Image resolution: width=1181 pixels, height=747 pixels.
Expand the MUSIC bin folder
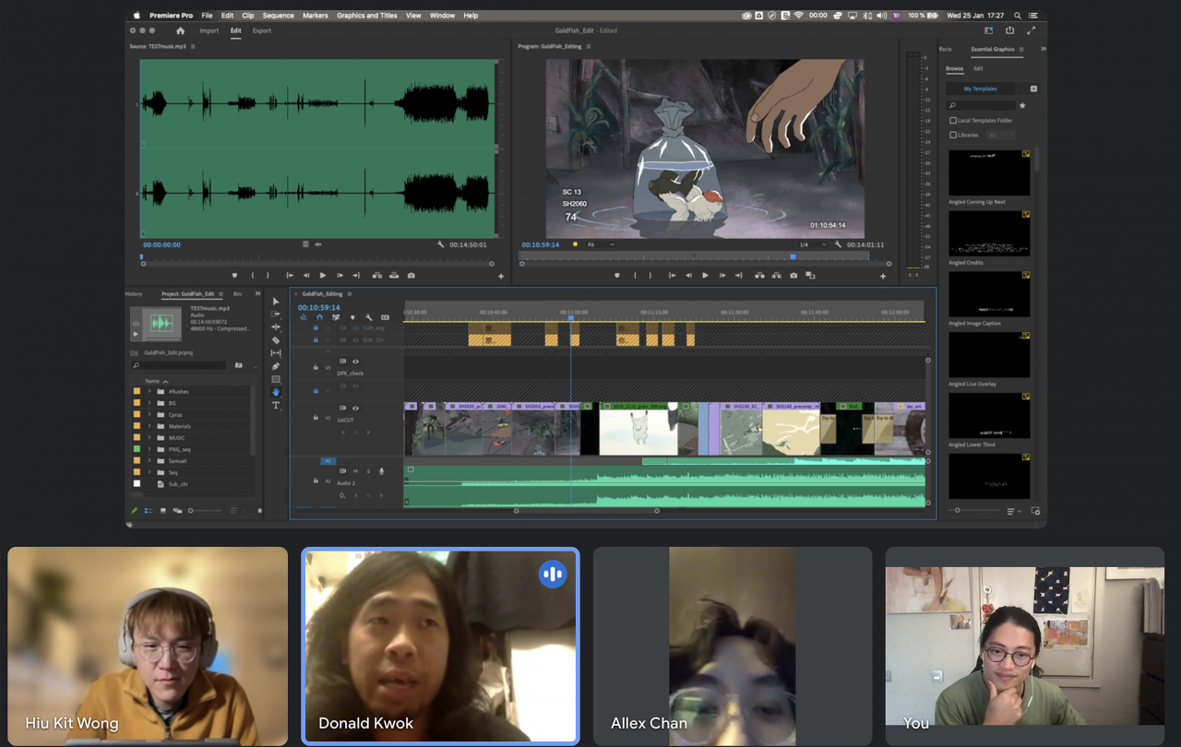pyautogui.click(x=149, y=438)
